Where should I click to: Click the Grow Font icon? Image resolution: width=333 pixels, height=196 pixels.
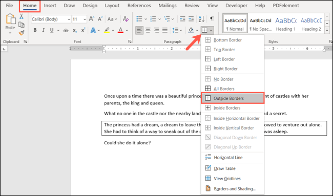92,19
